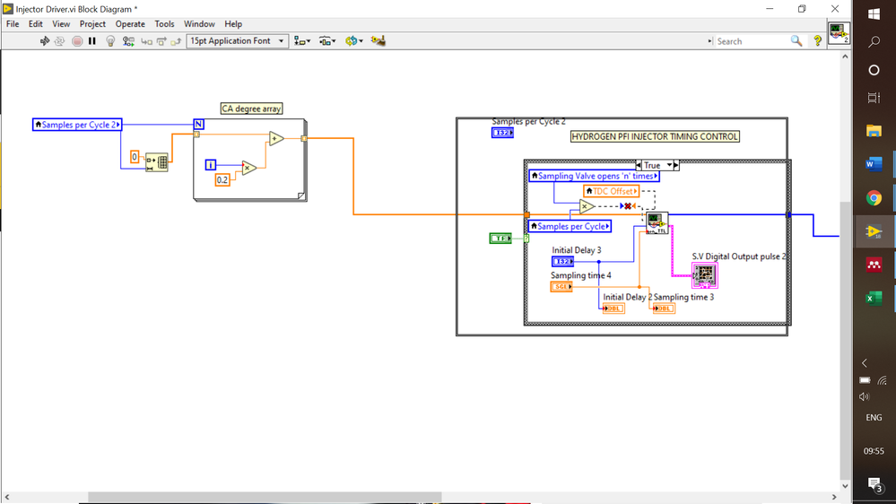This screenshot has width=896, height=504.
Task: Click the VI icon pane top right
Action: [839, 33]
